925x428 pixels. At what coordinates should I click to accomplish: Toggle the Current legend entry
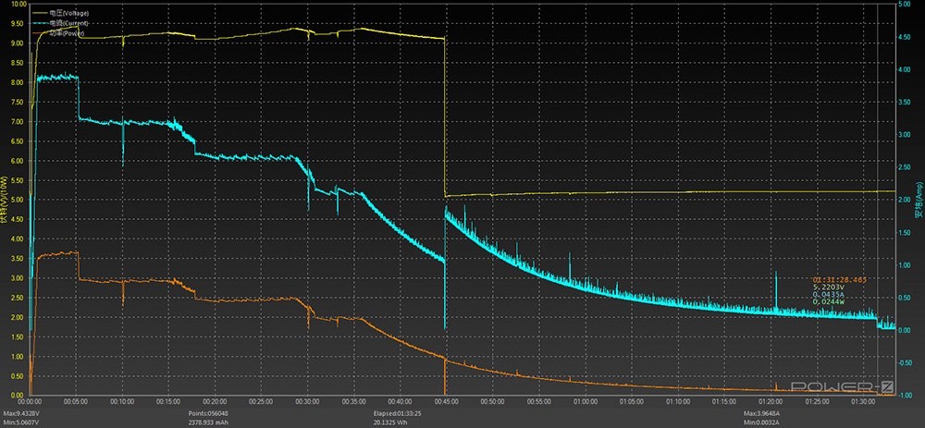(68, 22)
